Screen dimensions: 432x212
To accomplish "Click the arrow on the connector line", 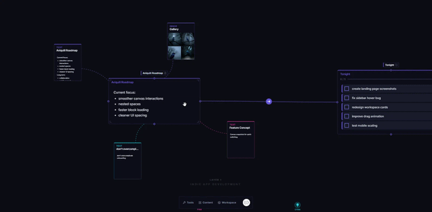I will pyautogui.click(x=269, y=101).
